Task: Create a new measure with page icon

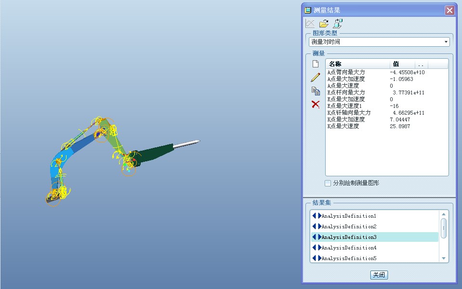Action: (316, 64)
